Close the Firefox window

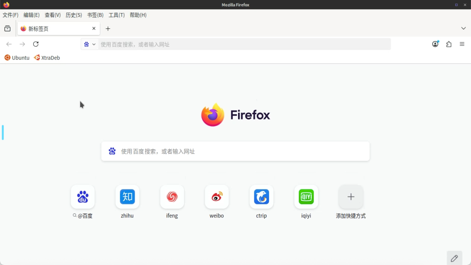point(465,5)
